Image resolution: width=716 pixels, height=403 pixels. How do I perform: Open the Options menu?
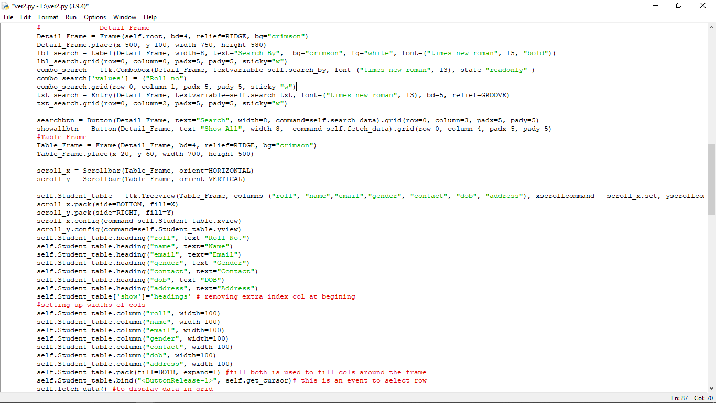(x=94, y=17)
